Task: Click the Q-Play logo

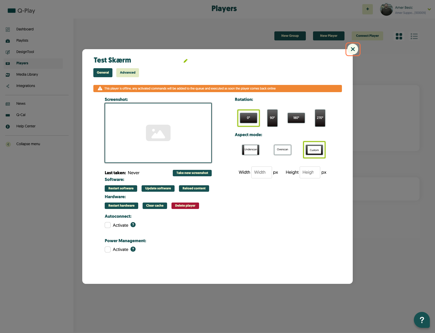Action: [21, 11]
